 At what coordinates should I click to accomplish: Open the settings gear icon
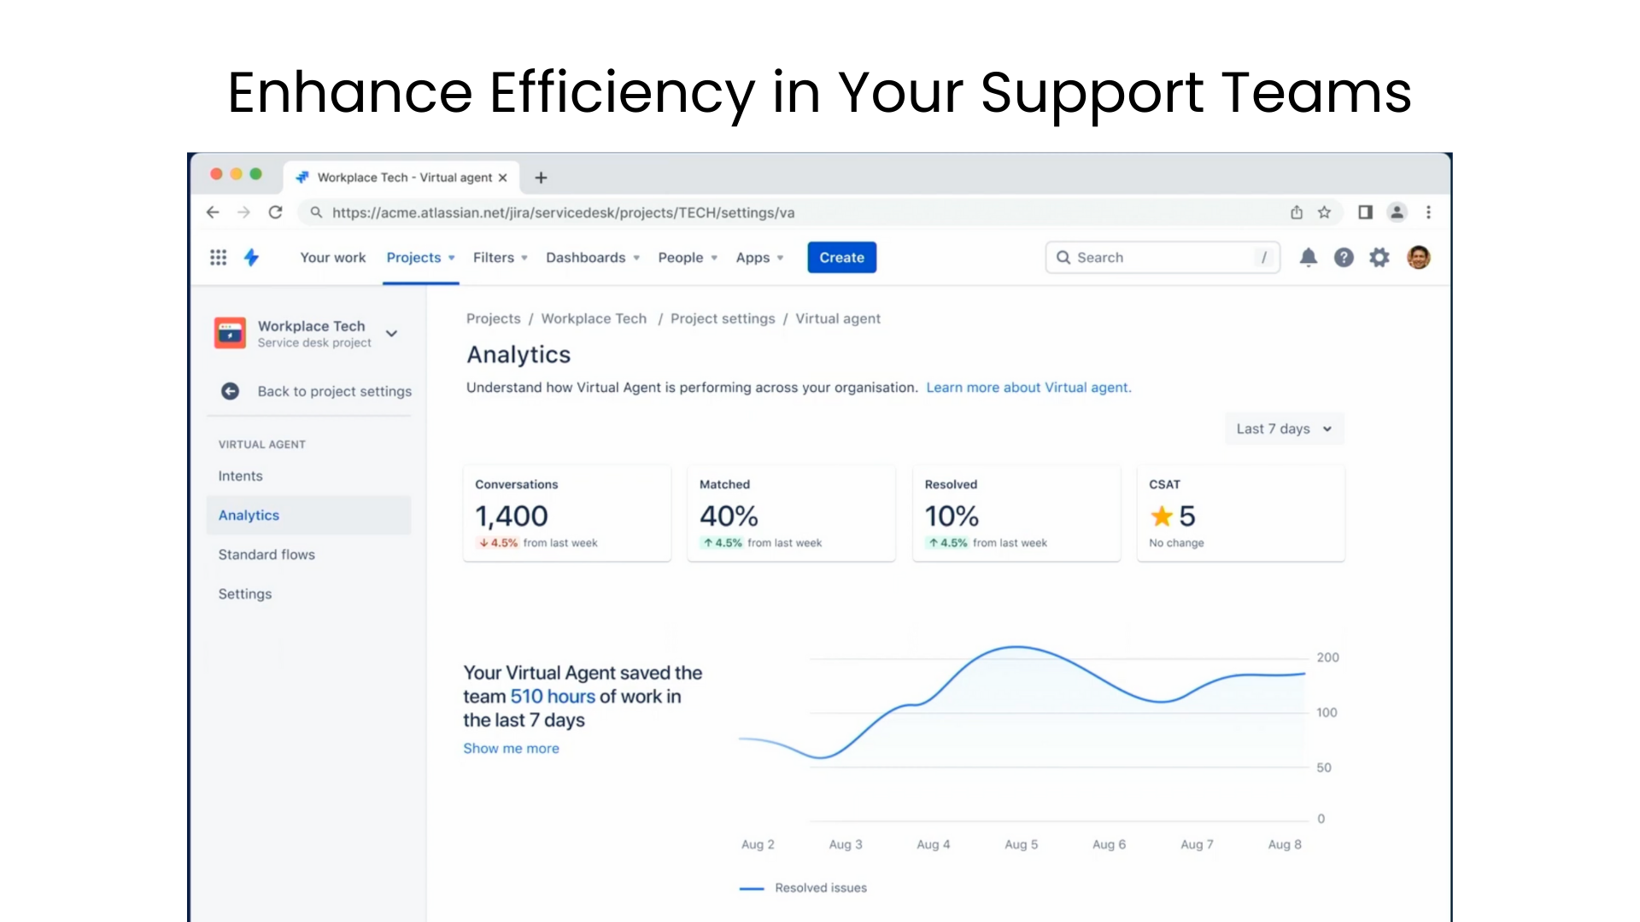(1379, 257)
